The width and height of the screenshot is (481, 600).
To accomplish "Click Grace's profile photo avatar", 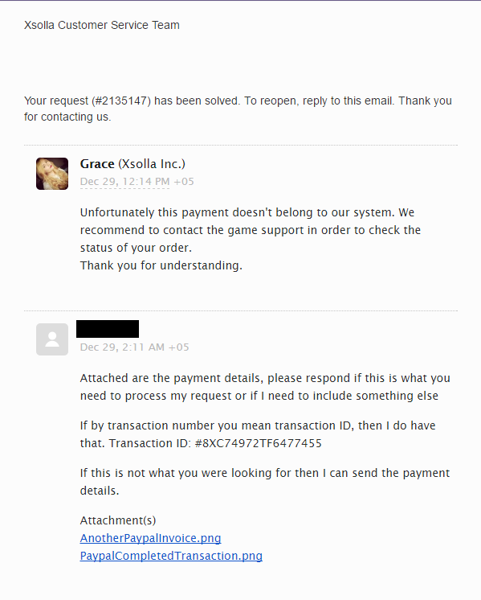I will coord(52,174).
